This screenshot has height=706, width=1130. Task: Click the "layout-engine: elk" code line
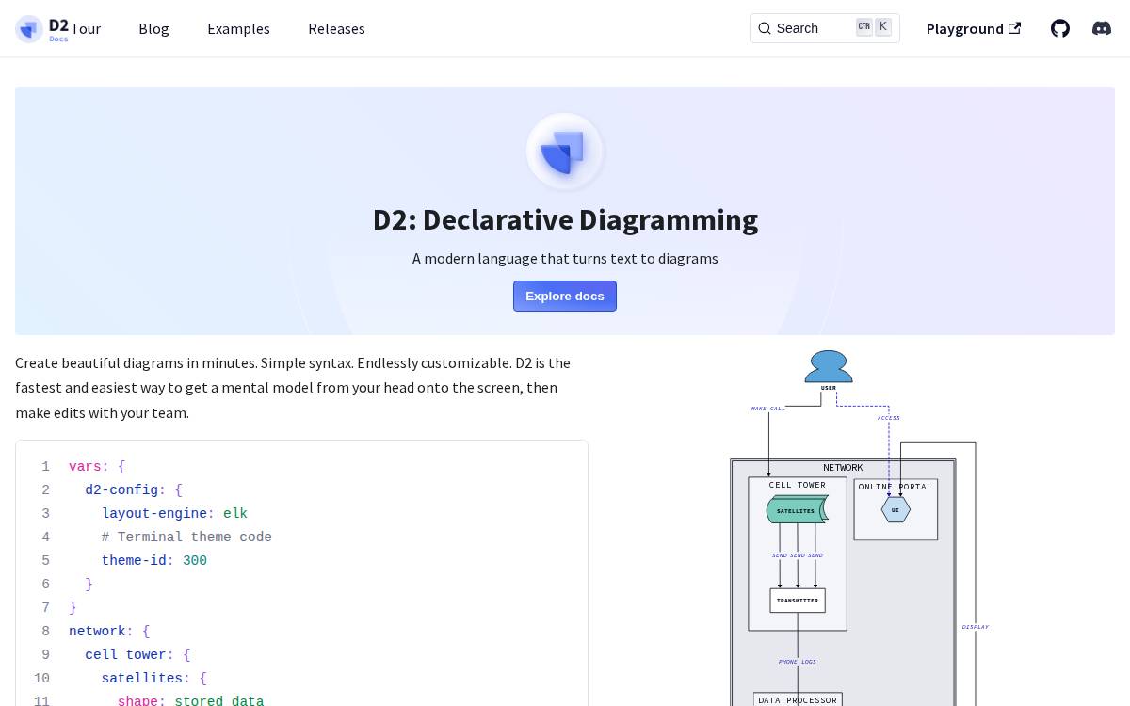point(174,513)
